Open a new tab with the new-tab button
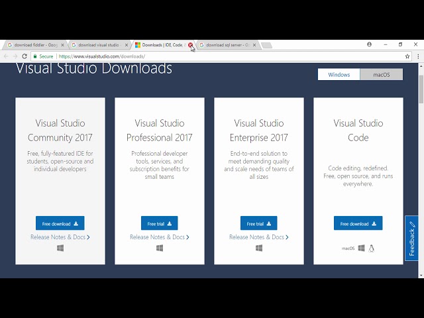 (266, 45)
